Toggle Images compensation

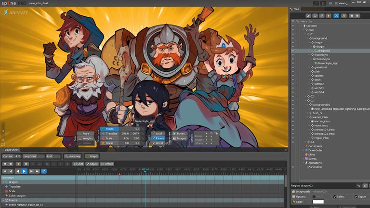(x=179, y=139)
